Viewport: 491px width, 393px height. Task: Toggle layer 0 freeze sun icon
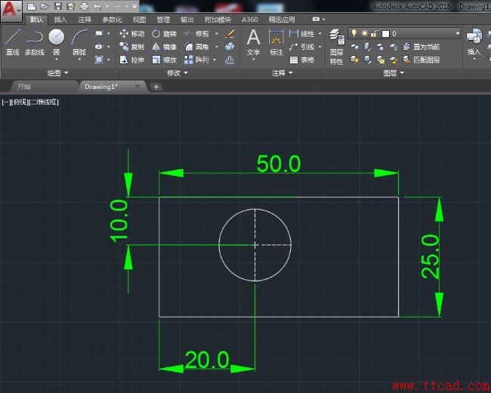coord(364,33)
